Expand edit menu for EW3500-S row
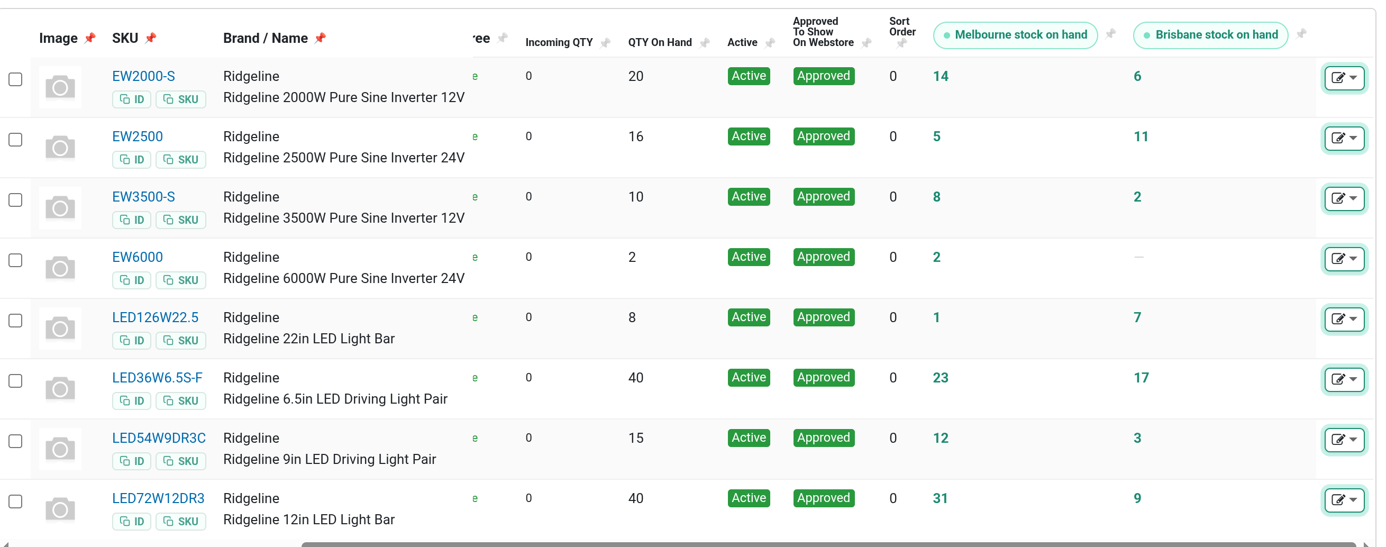The height and width of the screenshot is (547, 1386). pos(1344,198)
